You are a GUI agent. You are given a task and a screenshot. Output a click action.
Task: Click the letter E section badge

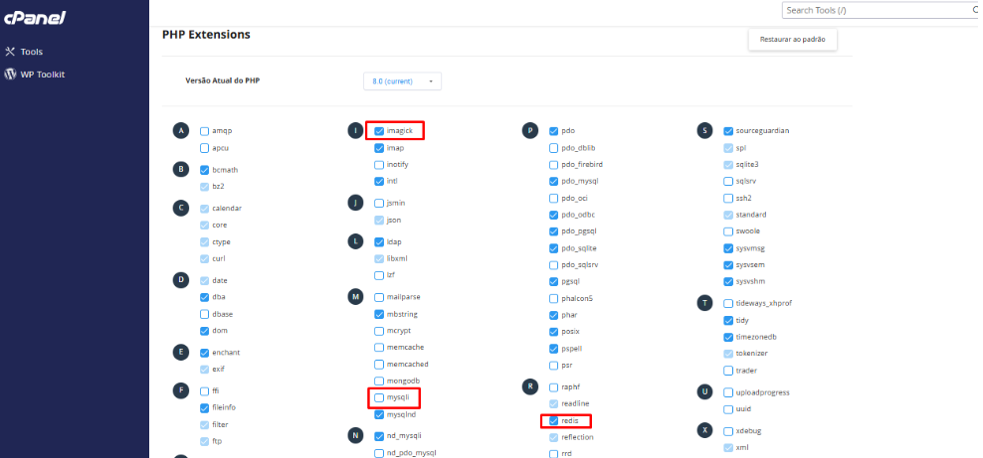click(x=180, y=353)
